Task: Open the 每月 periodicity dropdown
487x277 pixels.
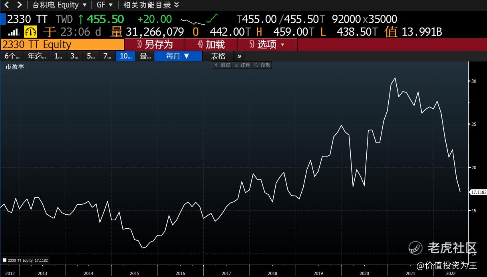Action: [x=178, y=56]
